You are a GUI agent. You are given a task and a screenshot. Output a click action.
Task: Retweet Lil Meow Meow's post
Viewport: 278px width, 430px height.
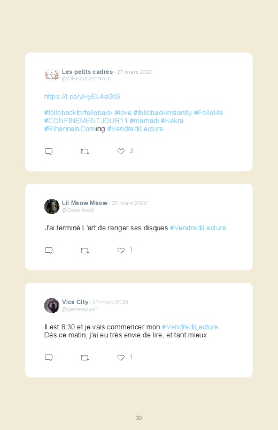pyautogui.click(x=84, y=251)
